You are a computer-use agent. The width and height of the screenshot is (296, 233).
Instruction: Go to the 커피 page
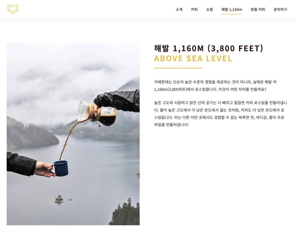pos(194,10)
